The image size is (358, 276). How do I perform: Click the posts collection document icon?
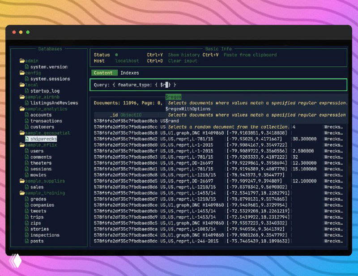coord(28,241)
